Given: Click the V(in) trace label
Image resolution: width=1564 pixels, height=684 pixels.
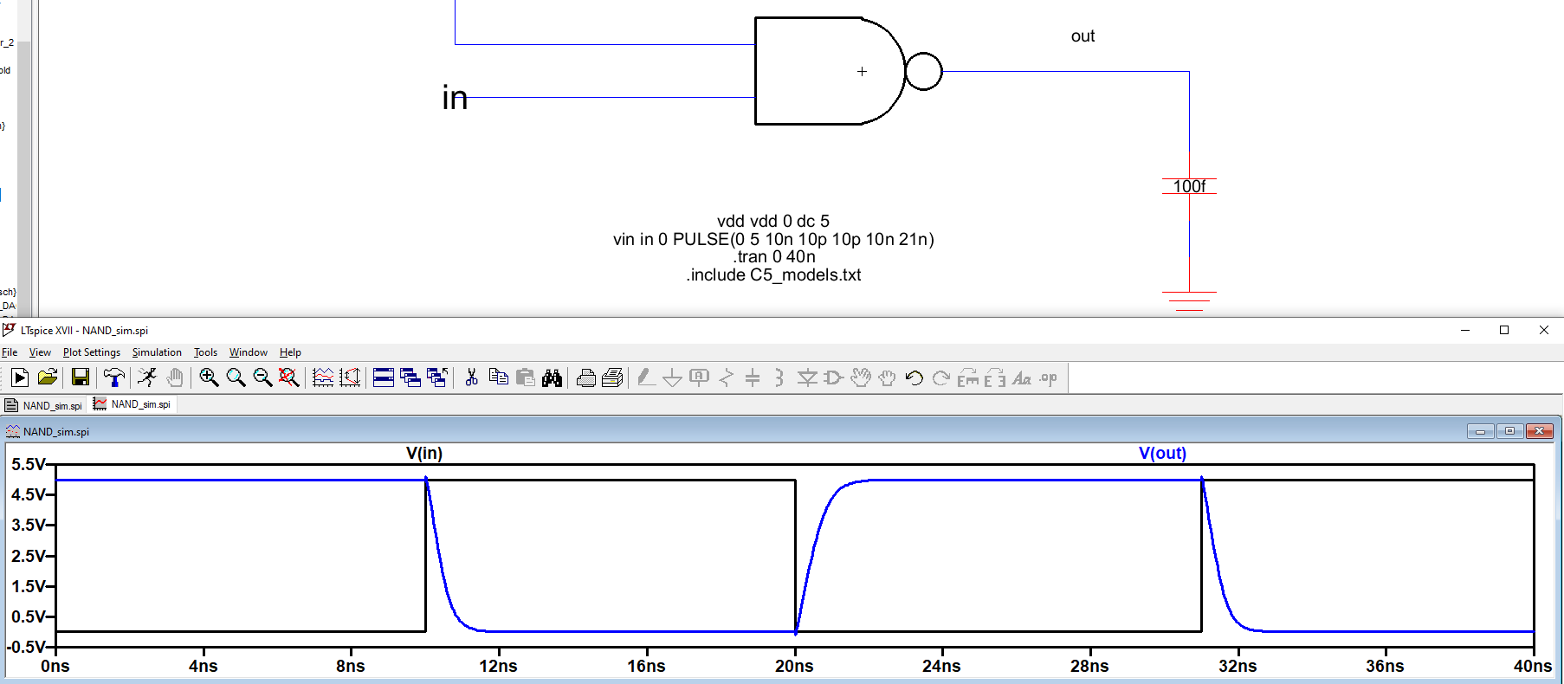Looking at the screenshot, I should click(x=424, y=453).
